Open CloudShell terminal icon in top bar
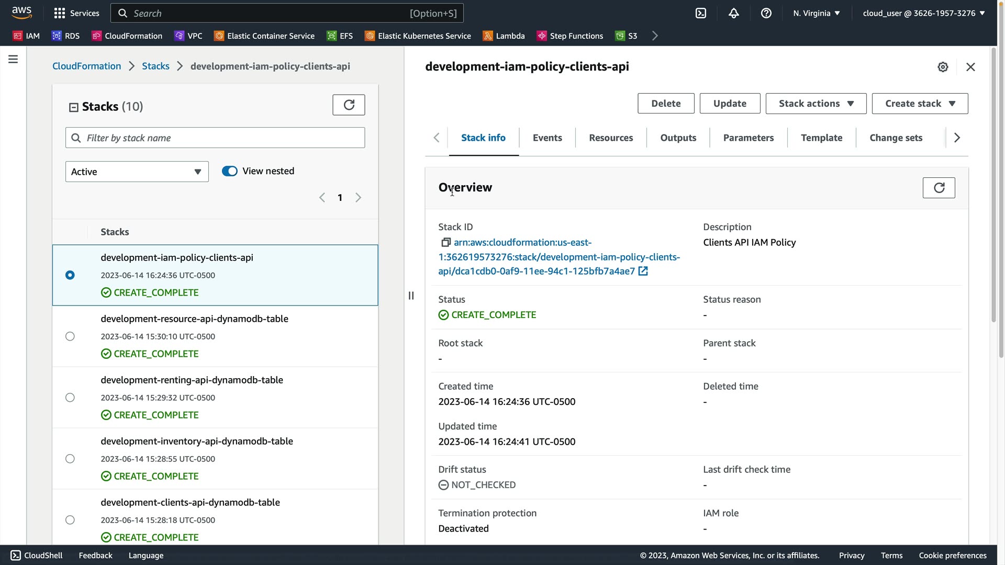Screen dimensions: 1005x565 pos(700,13)
